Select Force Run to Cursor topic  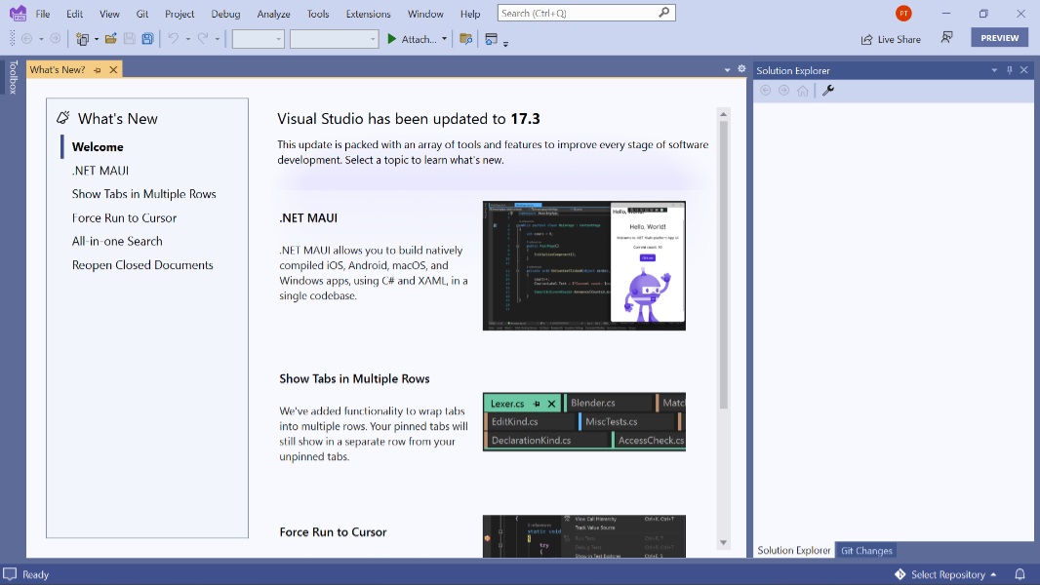(124, 217)
